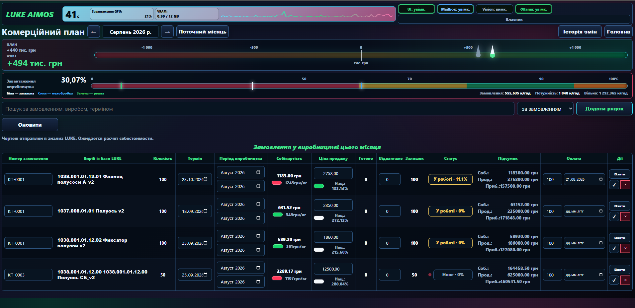This screenshot has height=308, width=635.
Task: Toggle white markup switch under price 2350,00
Action: 319,218
